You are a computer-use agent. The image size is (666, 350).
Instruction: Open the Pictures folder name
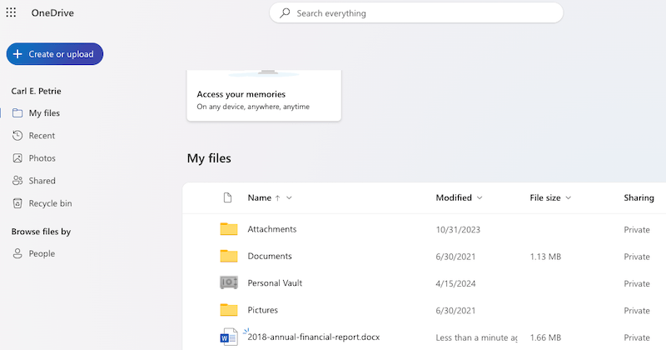[x=262, y=310]
